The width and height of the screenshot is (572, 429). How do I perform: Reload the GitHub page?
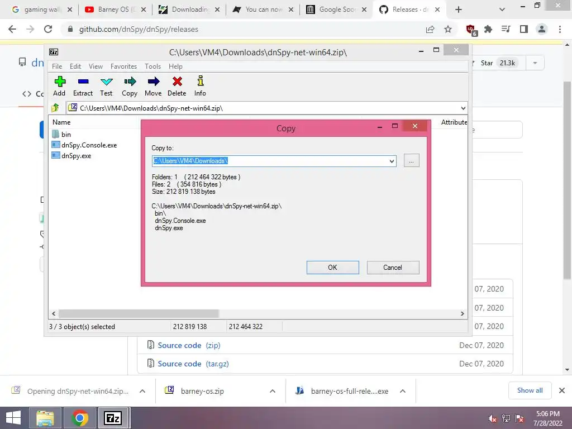48,29
